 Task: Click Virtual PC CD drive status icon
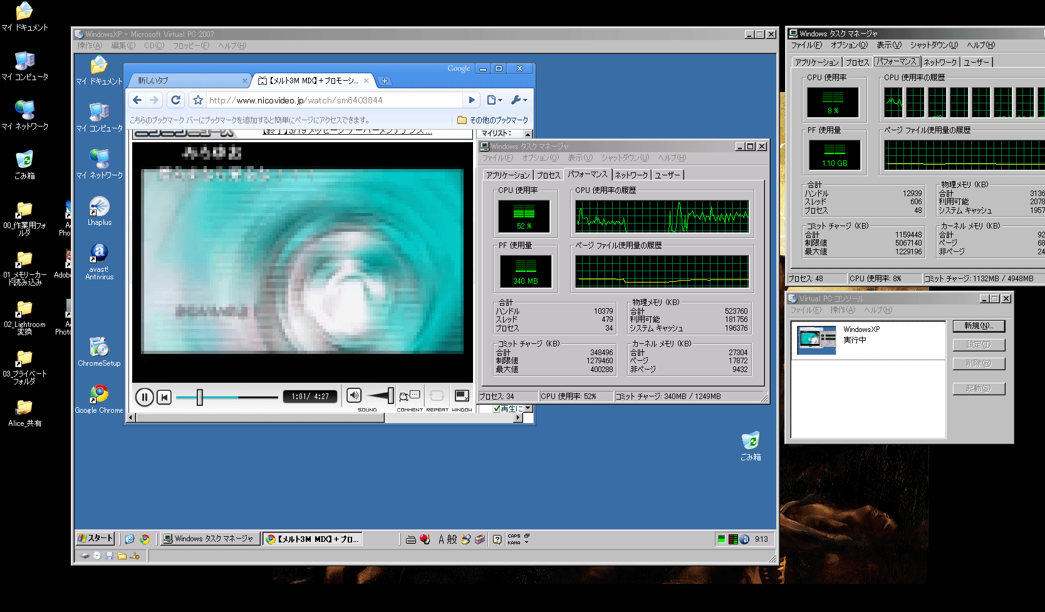click(96, 556)
